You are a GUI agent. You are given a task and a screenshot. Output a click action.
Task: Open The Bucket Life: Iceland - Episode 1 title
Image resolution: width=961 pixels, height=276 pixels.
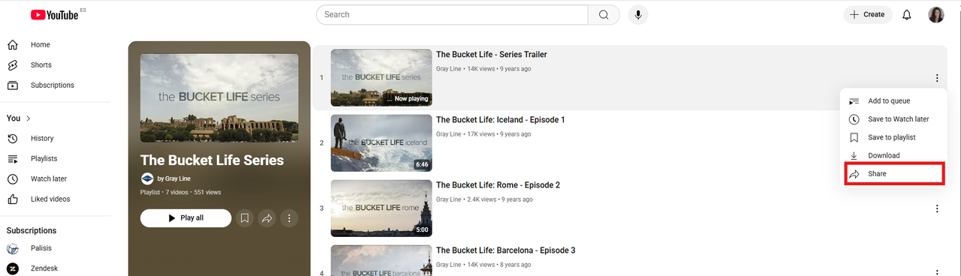501,120
